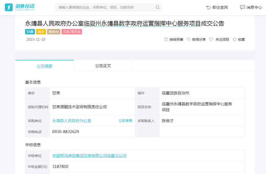The height and width of the screenshot is (174, 266).
Task: Click 立即查看 link
Action: pos(125,121)
